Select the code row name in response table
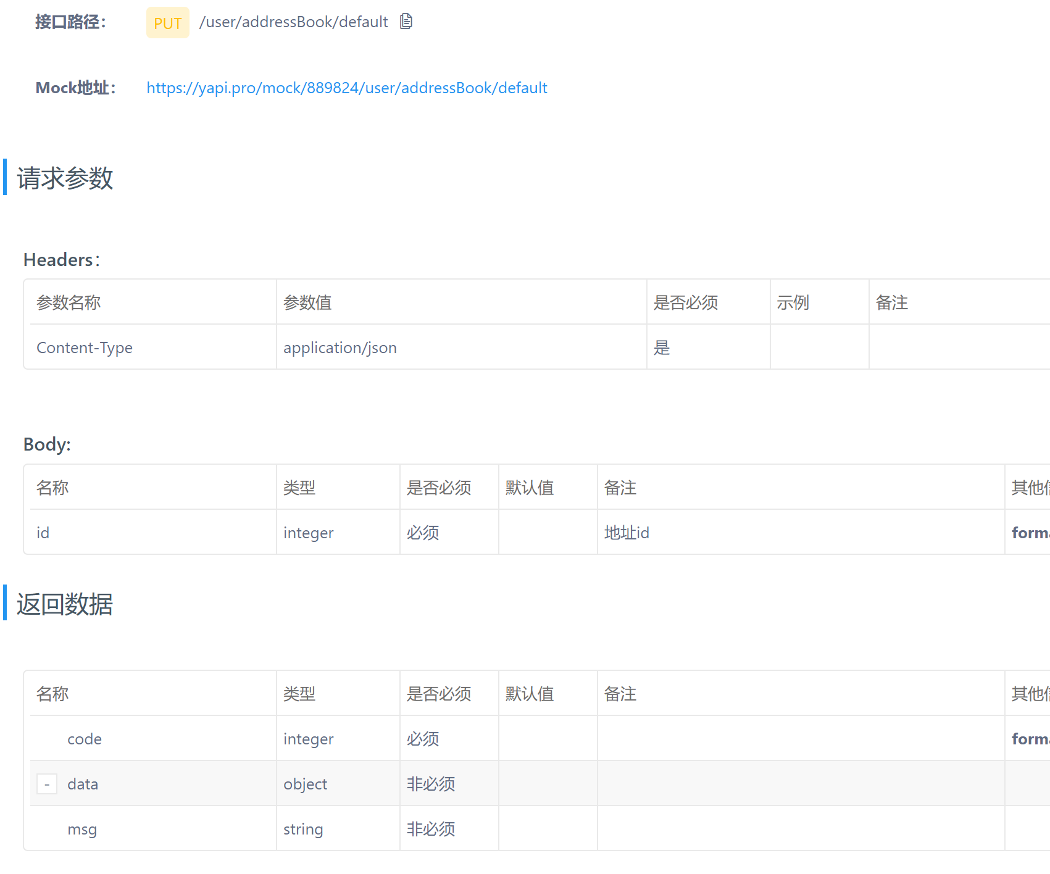 click(85, 739)
